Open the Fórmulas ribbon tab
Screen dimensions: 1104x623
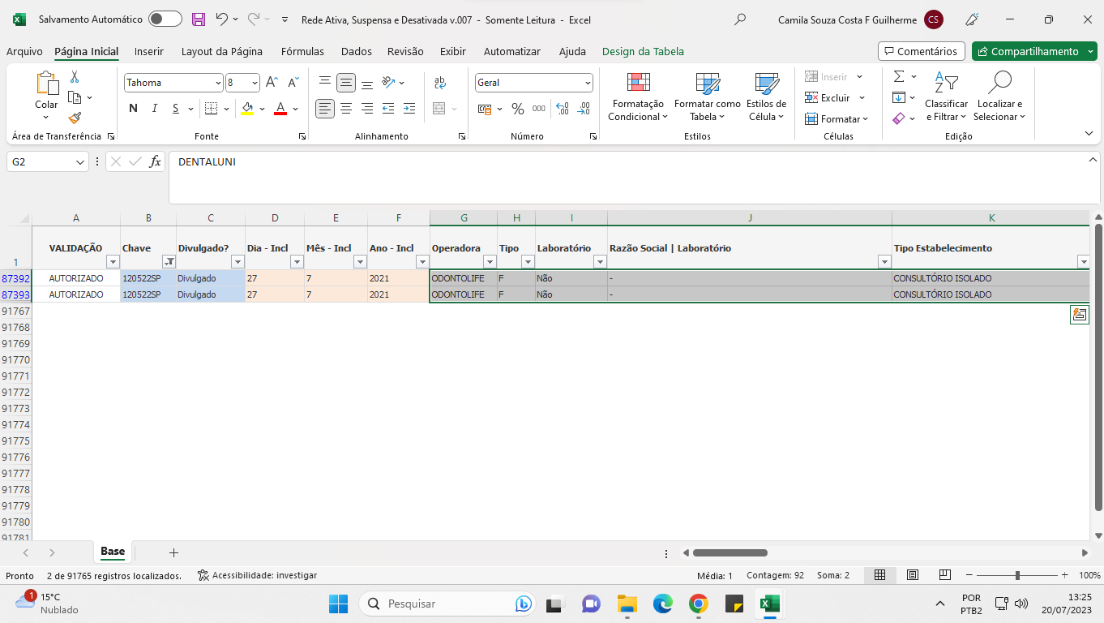coord(302,51)
